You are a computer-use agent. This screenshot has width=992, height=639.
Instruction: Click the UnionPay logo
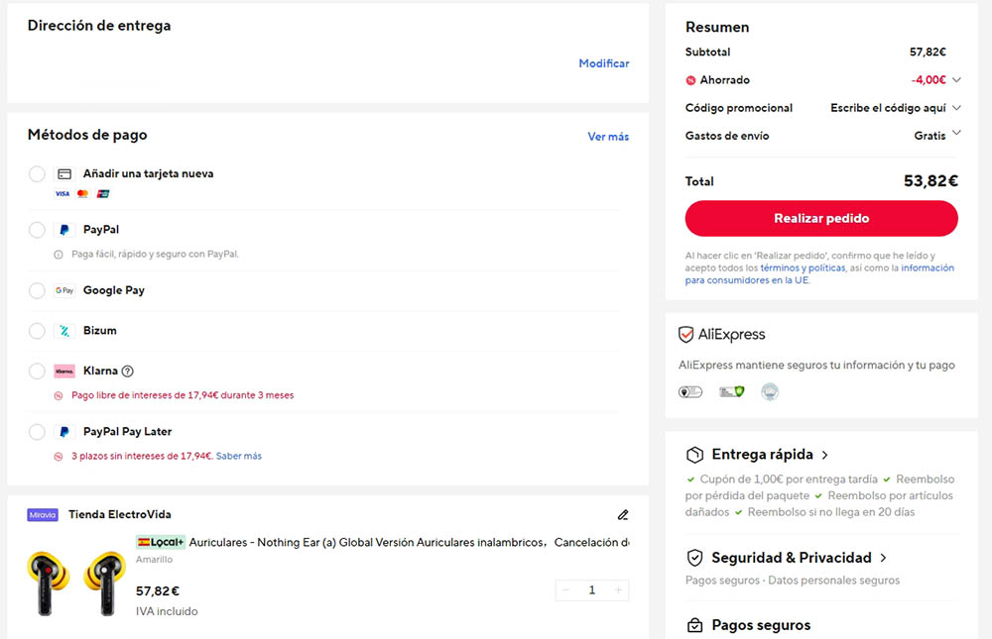click(103, 194)
